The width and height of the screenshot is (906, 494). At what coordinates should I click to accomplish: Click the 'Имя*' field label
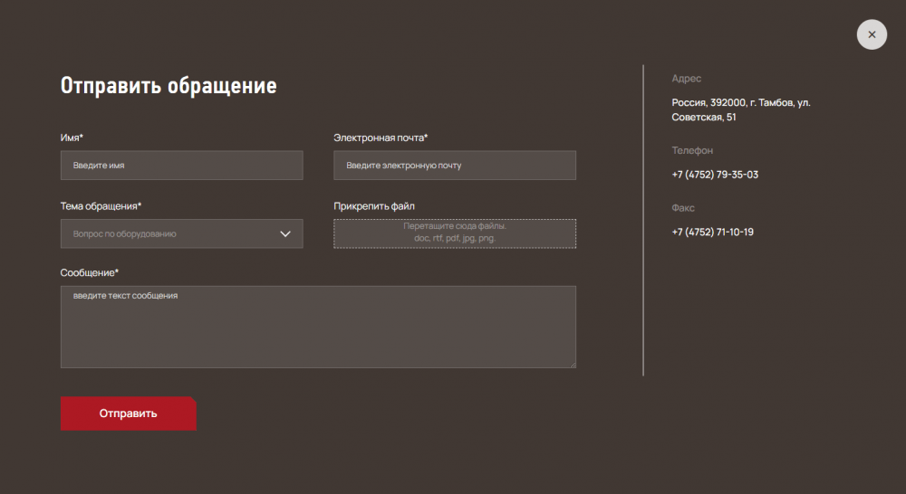[x=72, y=138]
